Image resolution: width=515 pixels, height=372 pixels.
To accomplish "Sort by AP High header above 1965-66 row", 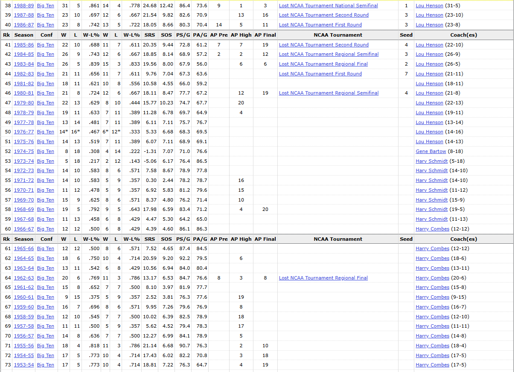I will 241,239.
